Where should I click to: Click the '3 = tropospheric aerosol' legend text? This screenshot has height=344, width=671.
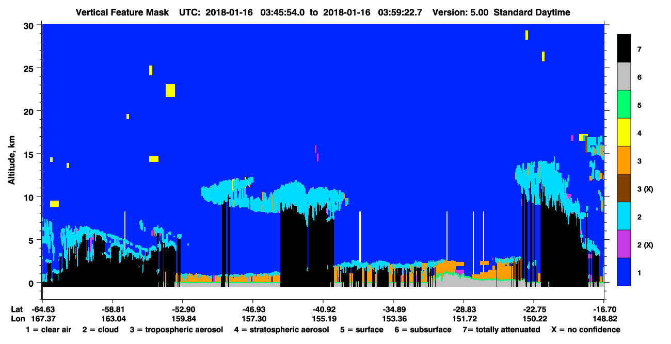tap(177, 330)
